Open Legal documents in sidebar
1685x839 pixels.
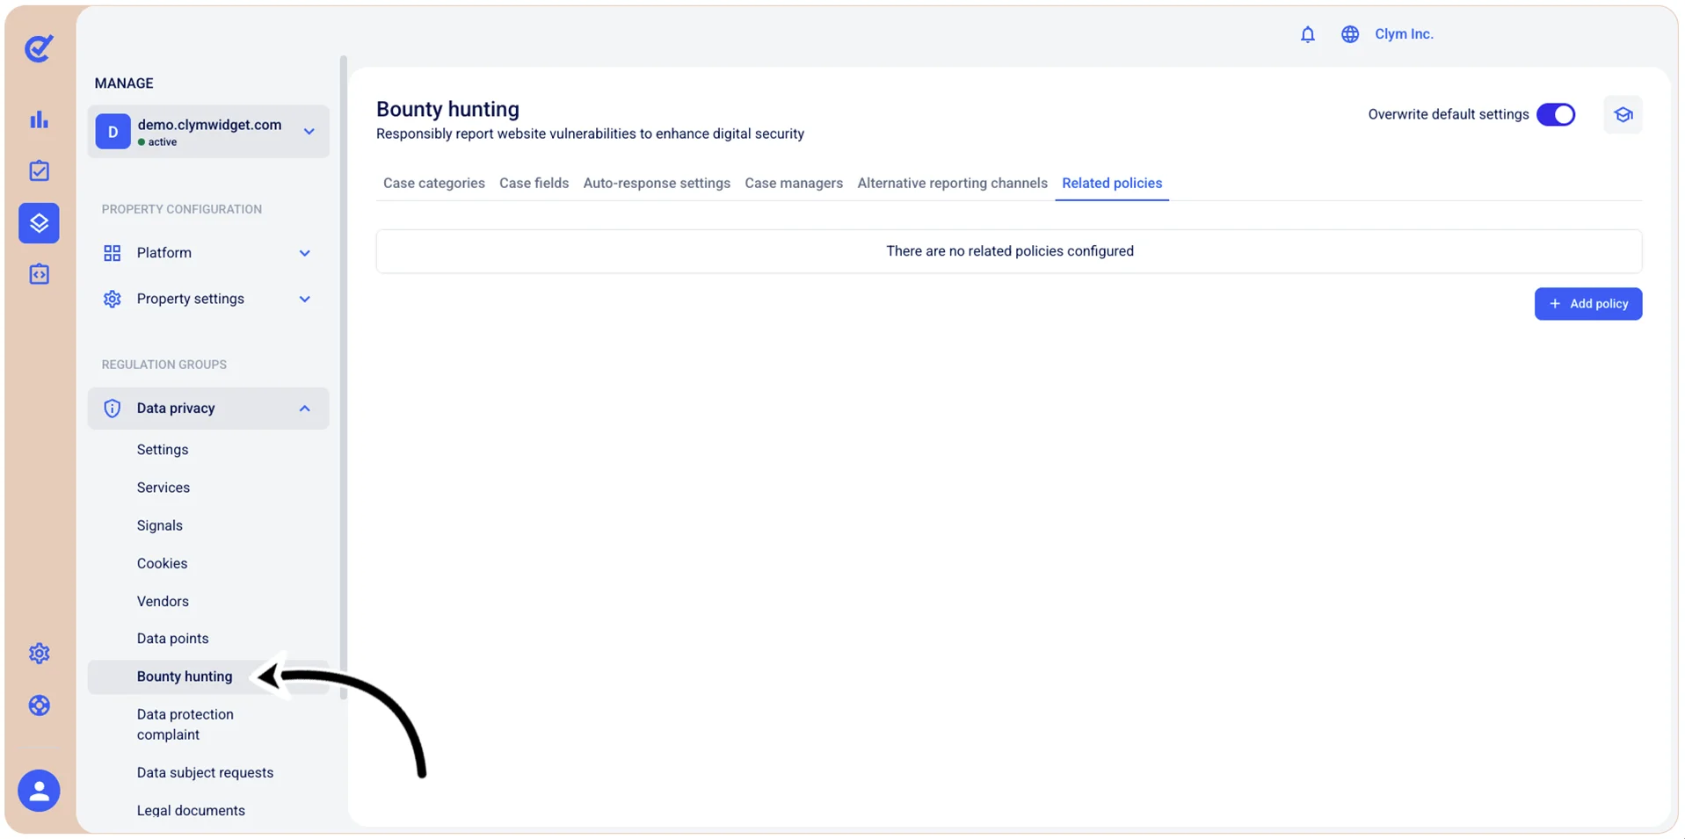tap(191, 811)
